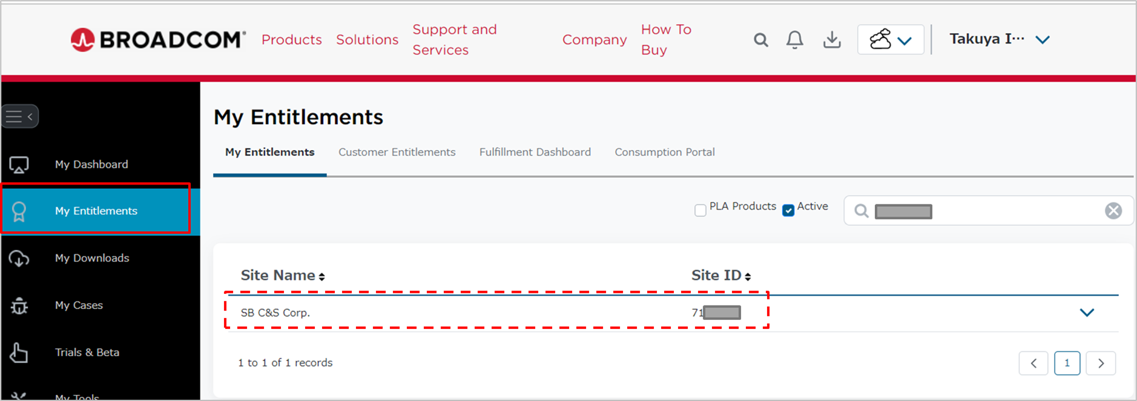
Task: Clear the entitlements search with the X
Action: point(1113,210)
